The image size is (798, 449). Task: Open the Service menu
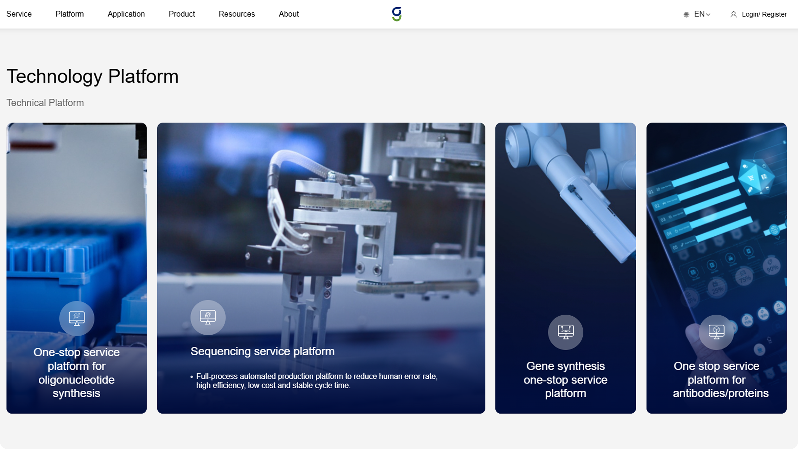click(19, 14)
